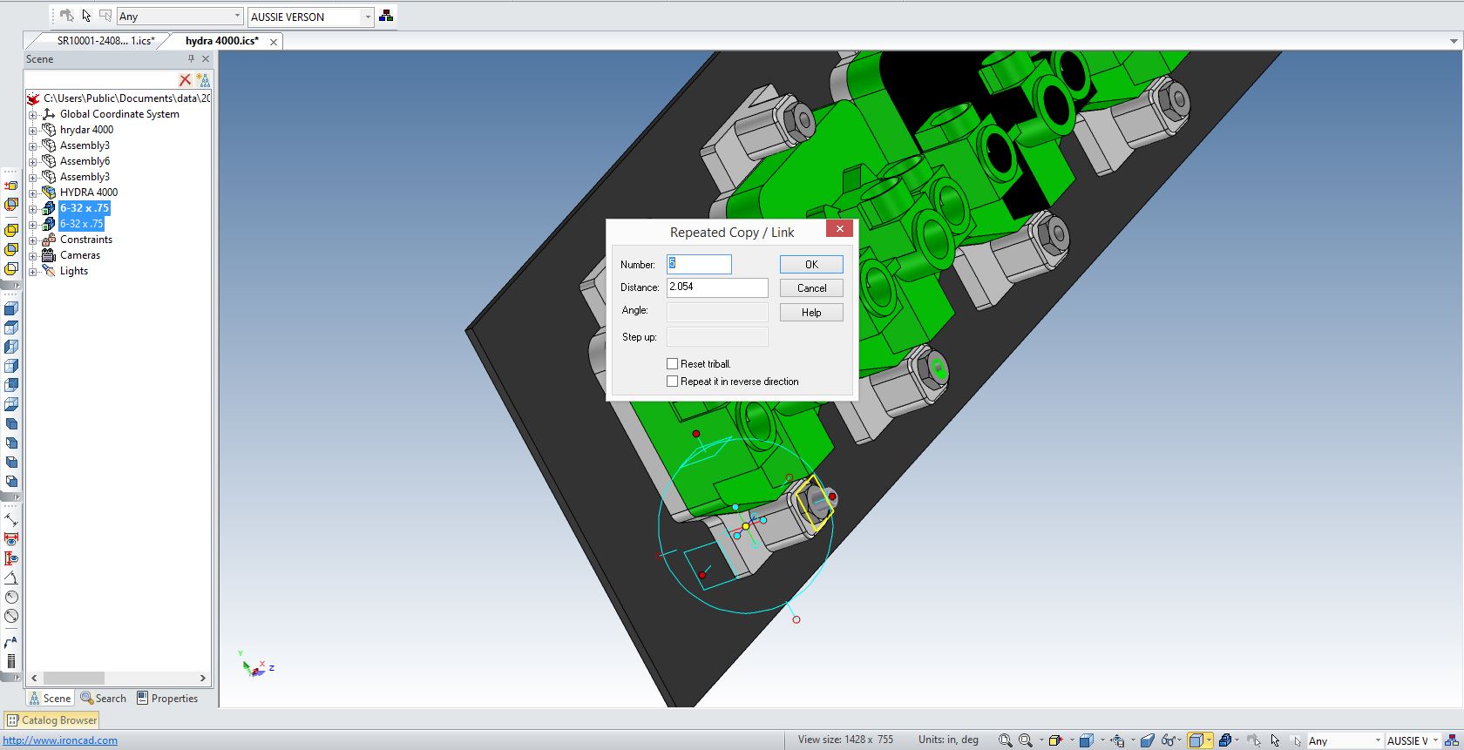The height and width of the screenshot is (750, 1464).
Task: Select the radius dimension circle tool
Action: click(11, 597)
